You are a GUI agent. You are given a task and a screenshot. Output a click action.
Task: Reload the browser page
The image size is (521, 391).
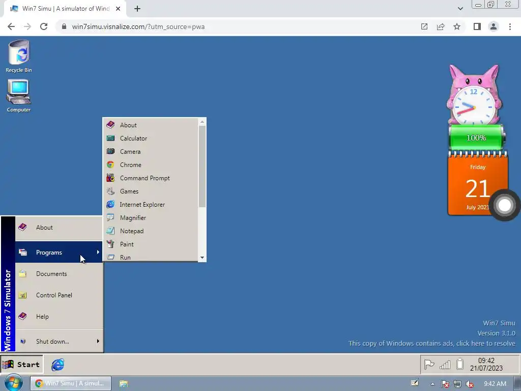tap(44, 26)
